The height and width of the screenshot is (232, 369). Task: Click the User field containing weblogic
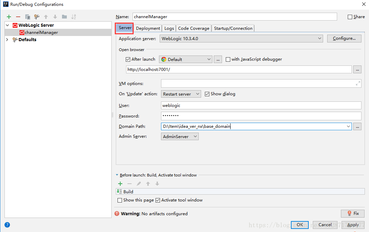pos(261,106)
